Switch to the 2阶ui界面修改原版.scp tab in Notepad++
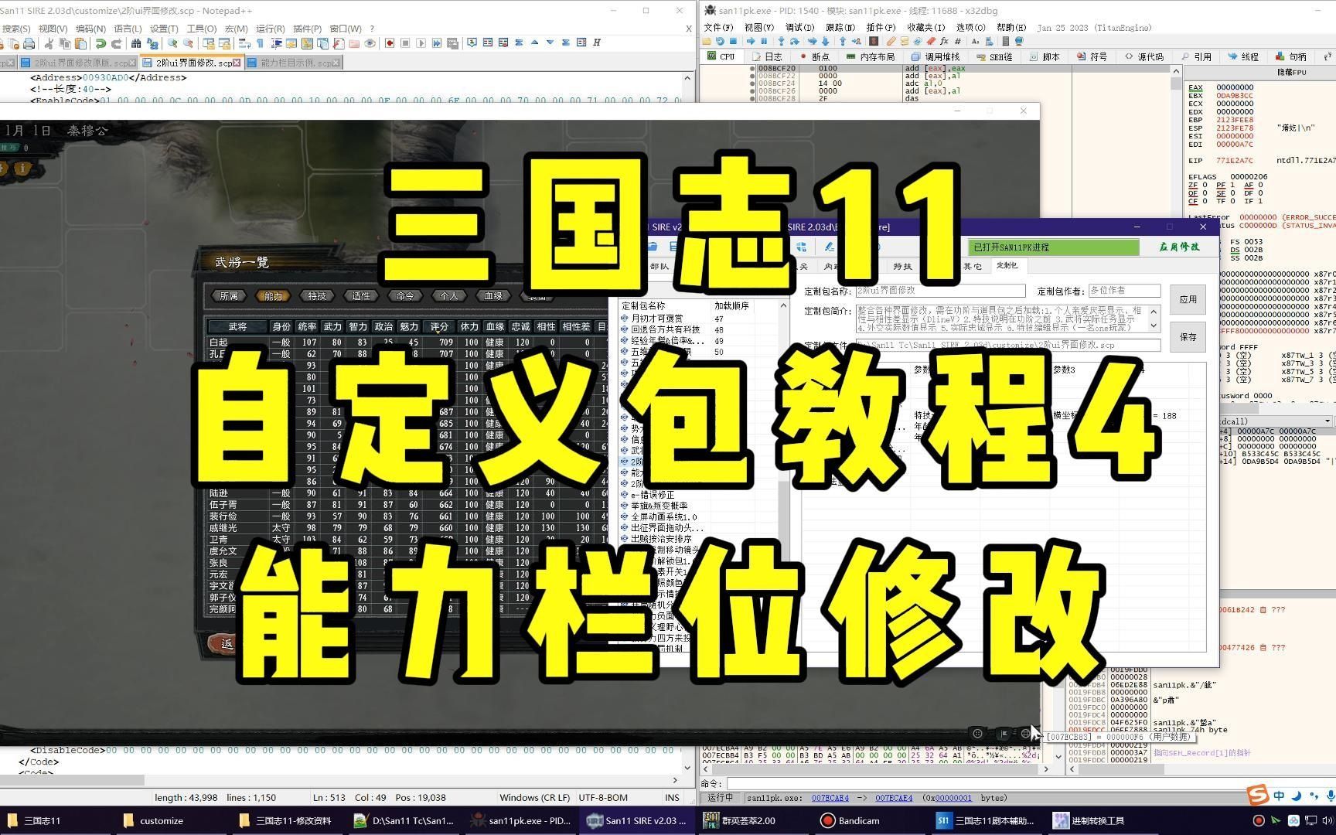Viewport: 1336px width, 835px height. point(79,63)
